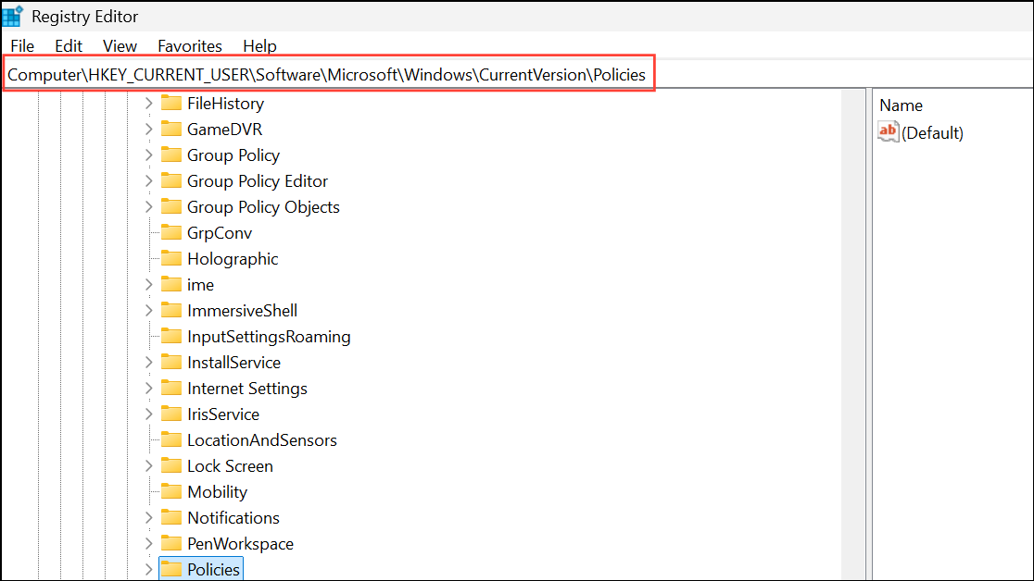
Task: Click the Notifications folder icon
Action: [x=171, y=517]
